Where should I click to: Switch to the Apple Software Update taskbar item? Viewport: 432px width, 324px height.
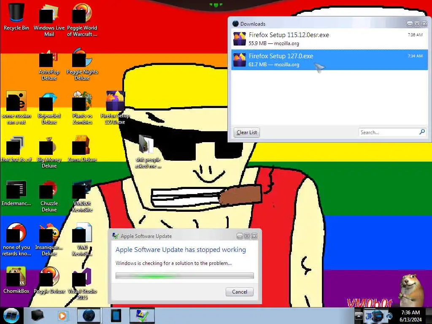[142, 316]
